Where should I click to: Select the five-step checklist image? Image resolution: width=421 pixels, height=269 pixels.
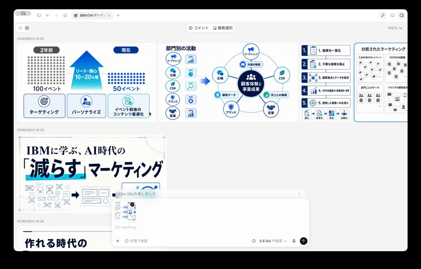click(326, 82)
